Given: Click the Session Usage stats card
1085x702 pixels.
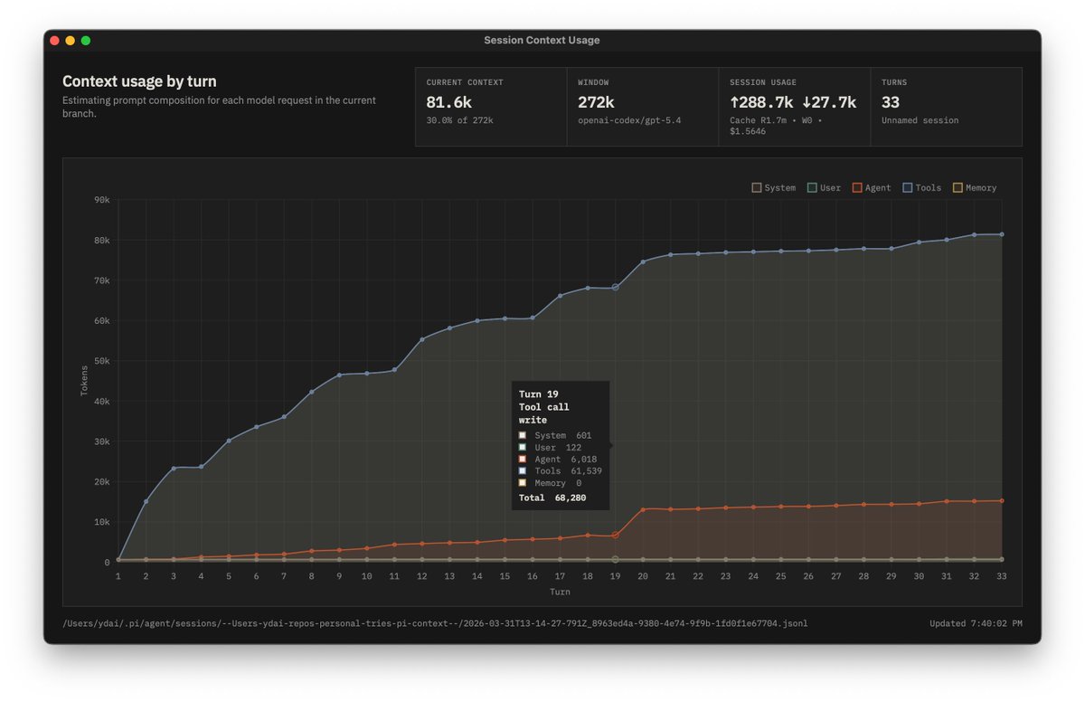Looking at the screenshot, I should coord(795,107).
